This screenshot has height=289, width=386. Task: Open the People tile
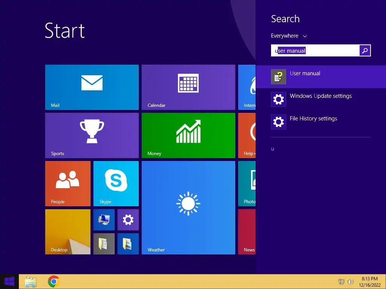(x=68, y=184)
